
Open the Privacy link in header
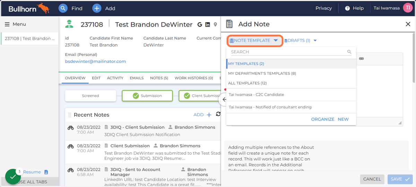323,8
